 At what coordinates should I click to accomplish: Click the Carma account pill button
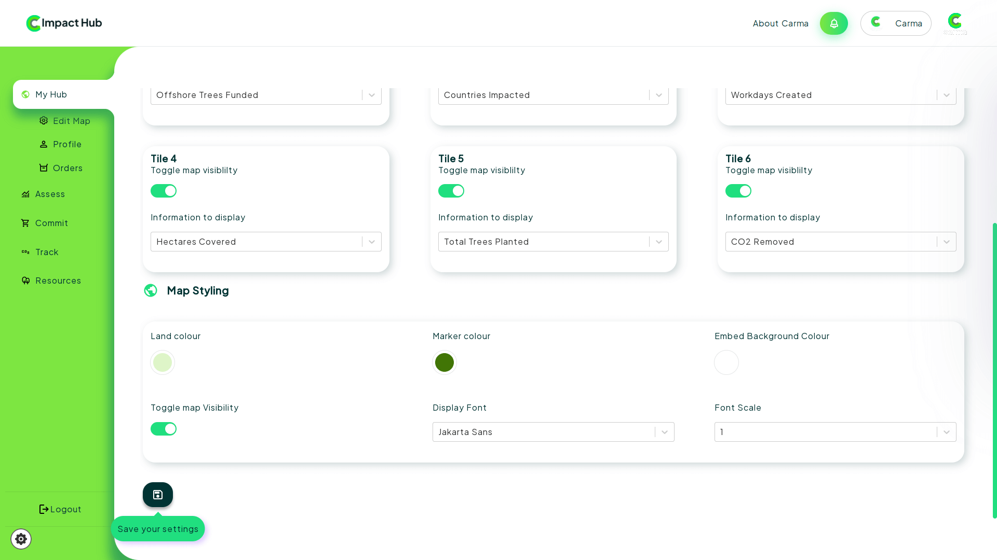(x=895, y=23)
